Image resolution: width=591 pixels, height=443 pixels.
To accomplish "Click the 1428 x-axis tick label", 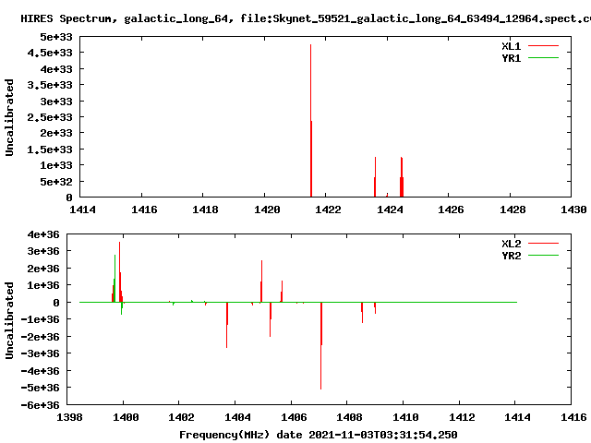I will coord(513,210).
